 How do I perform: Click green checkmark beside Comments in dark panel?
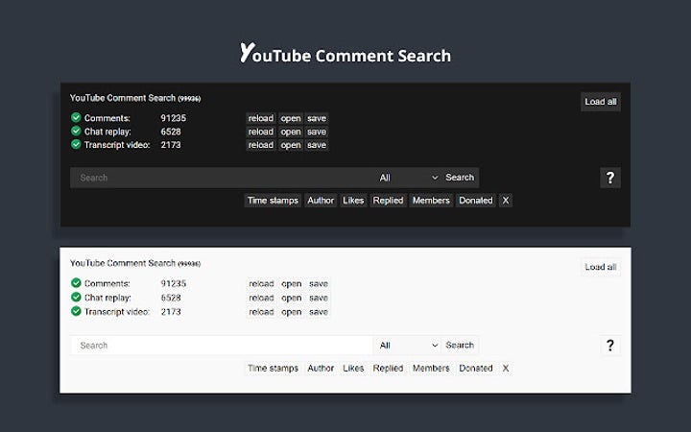pos(76,118)
